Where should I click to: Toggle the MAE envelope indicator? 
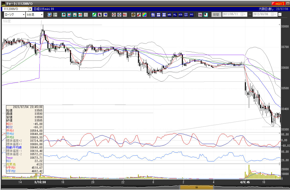(x=169, y=15)
